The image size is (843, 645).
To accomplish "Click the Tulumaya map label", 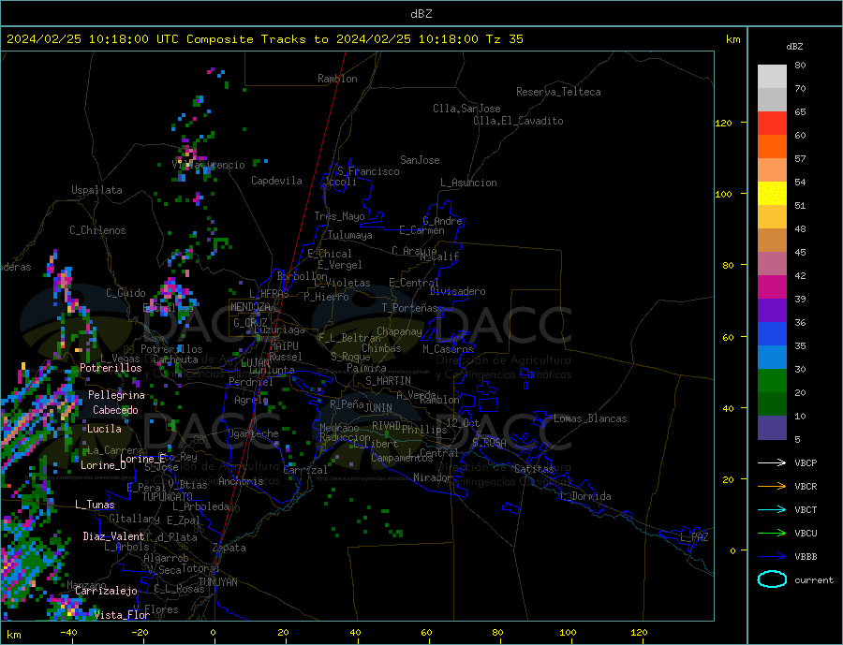I will [x=350, y=235].
